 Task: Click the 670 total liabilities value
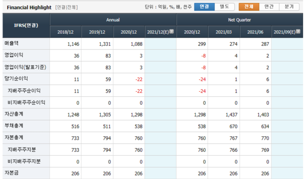click(x=233, y=126)
